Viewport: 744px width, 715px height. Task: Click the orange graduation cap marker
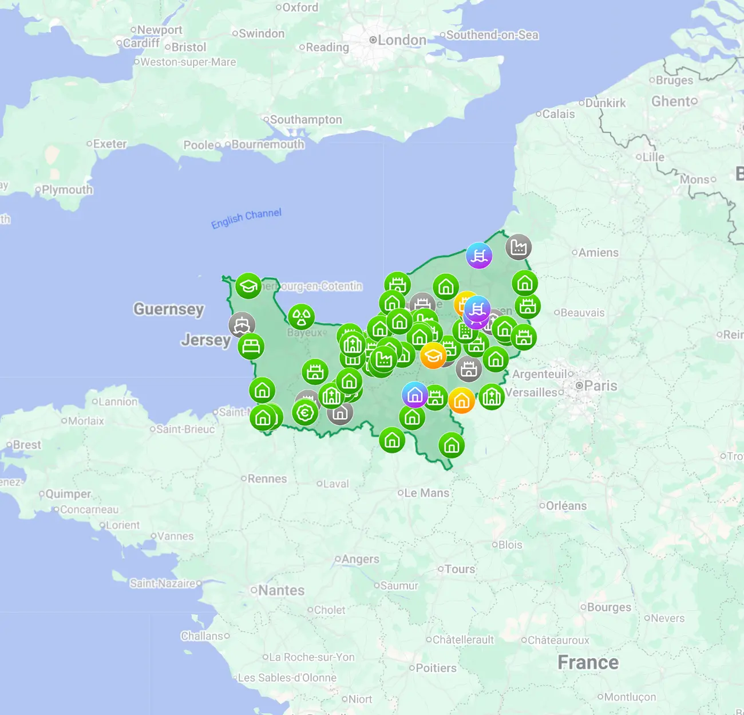click(x=433, y=355)
